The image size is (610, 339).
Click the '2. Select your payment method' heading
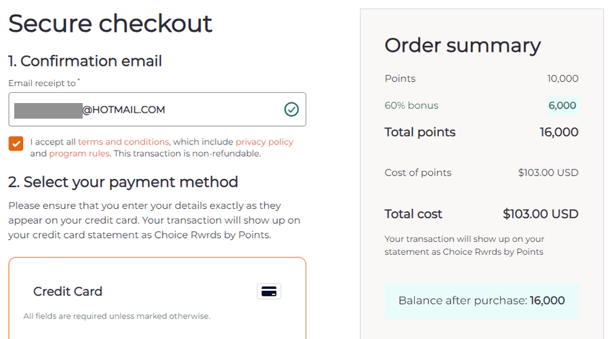pyautogui.click(x=123, y=182)
